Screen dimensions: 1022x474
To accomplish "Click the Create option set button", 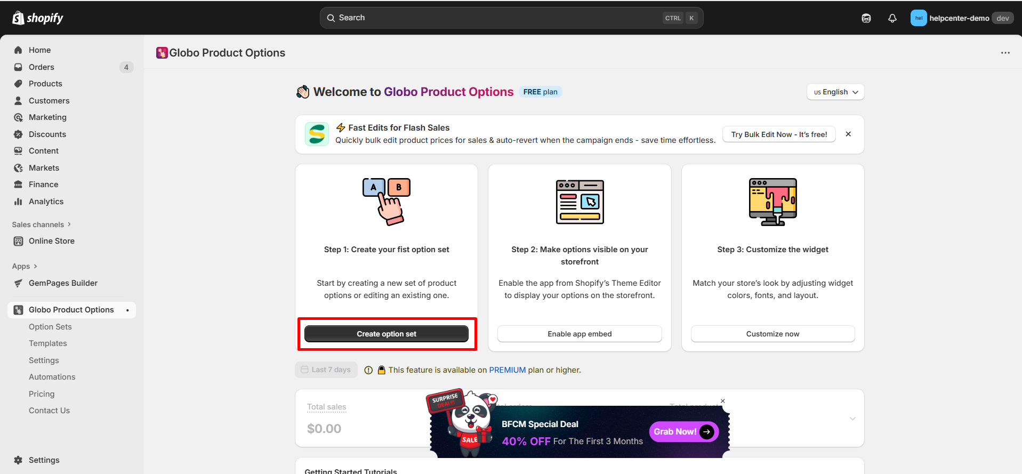I will 387,334.
